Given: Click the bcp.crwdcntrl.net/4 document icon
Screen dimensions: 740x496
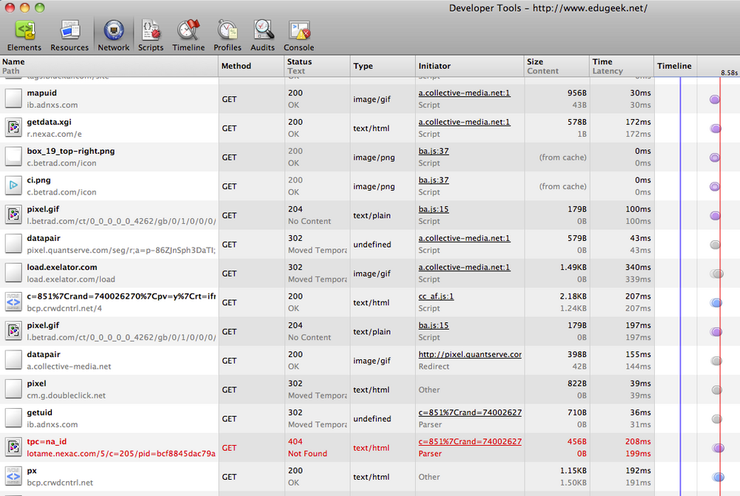Looking at the screenshot, I should click(13, 302).
